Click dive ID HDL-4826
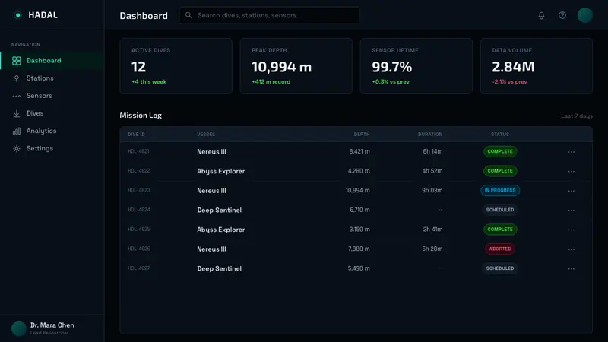The width and height of the screenshot is (608, 342). (138, 249)
